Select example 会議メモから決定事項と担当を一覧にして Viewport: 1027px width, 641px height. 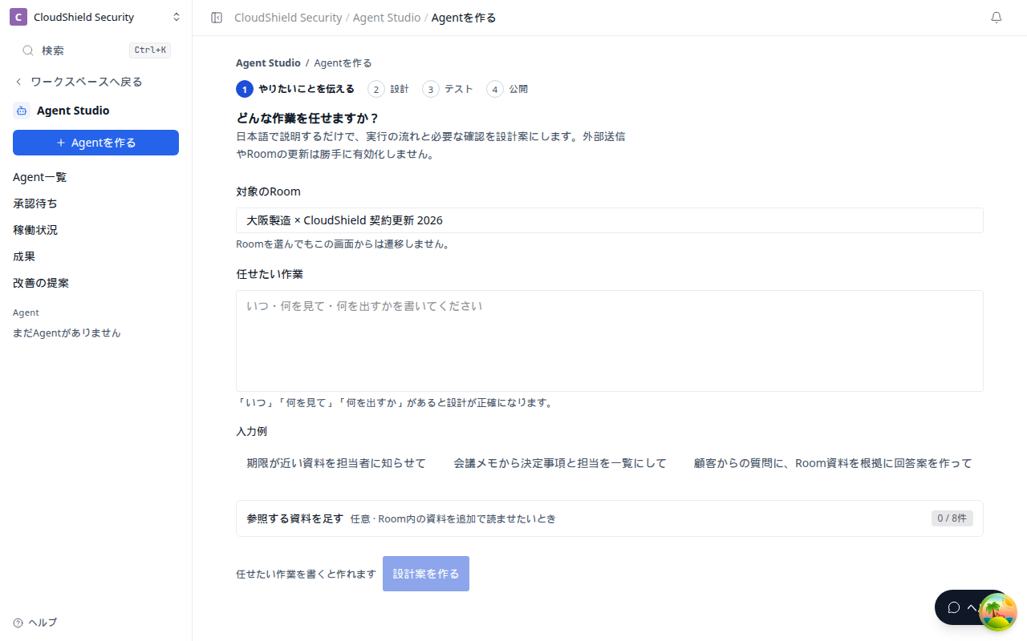560,463
